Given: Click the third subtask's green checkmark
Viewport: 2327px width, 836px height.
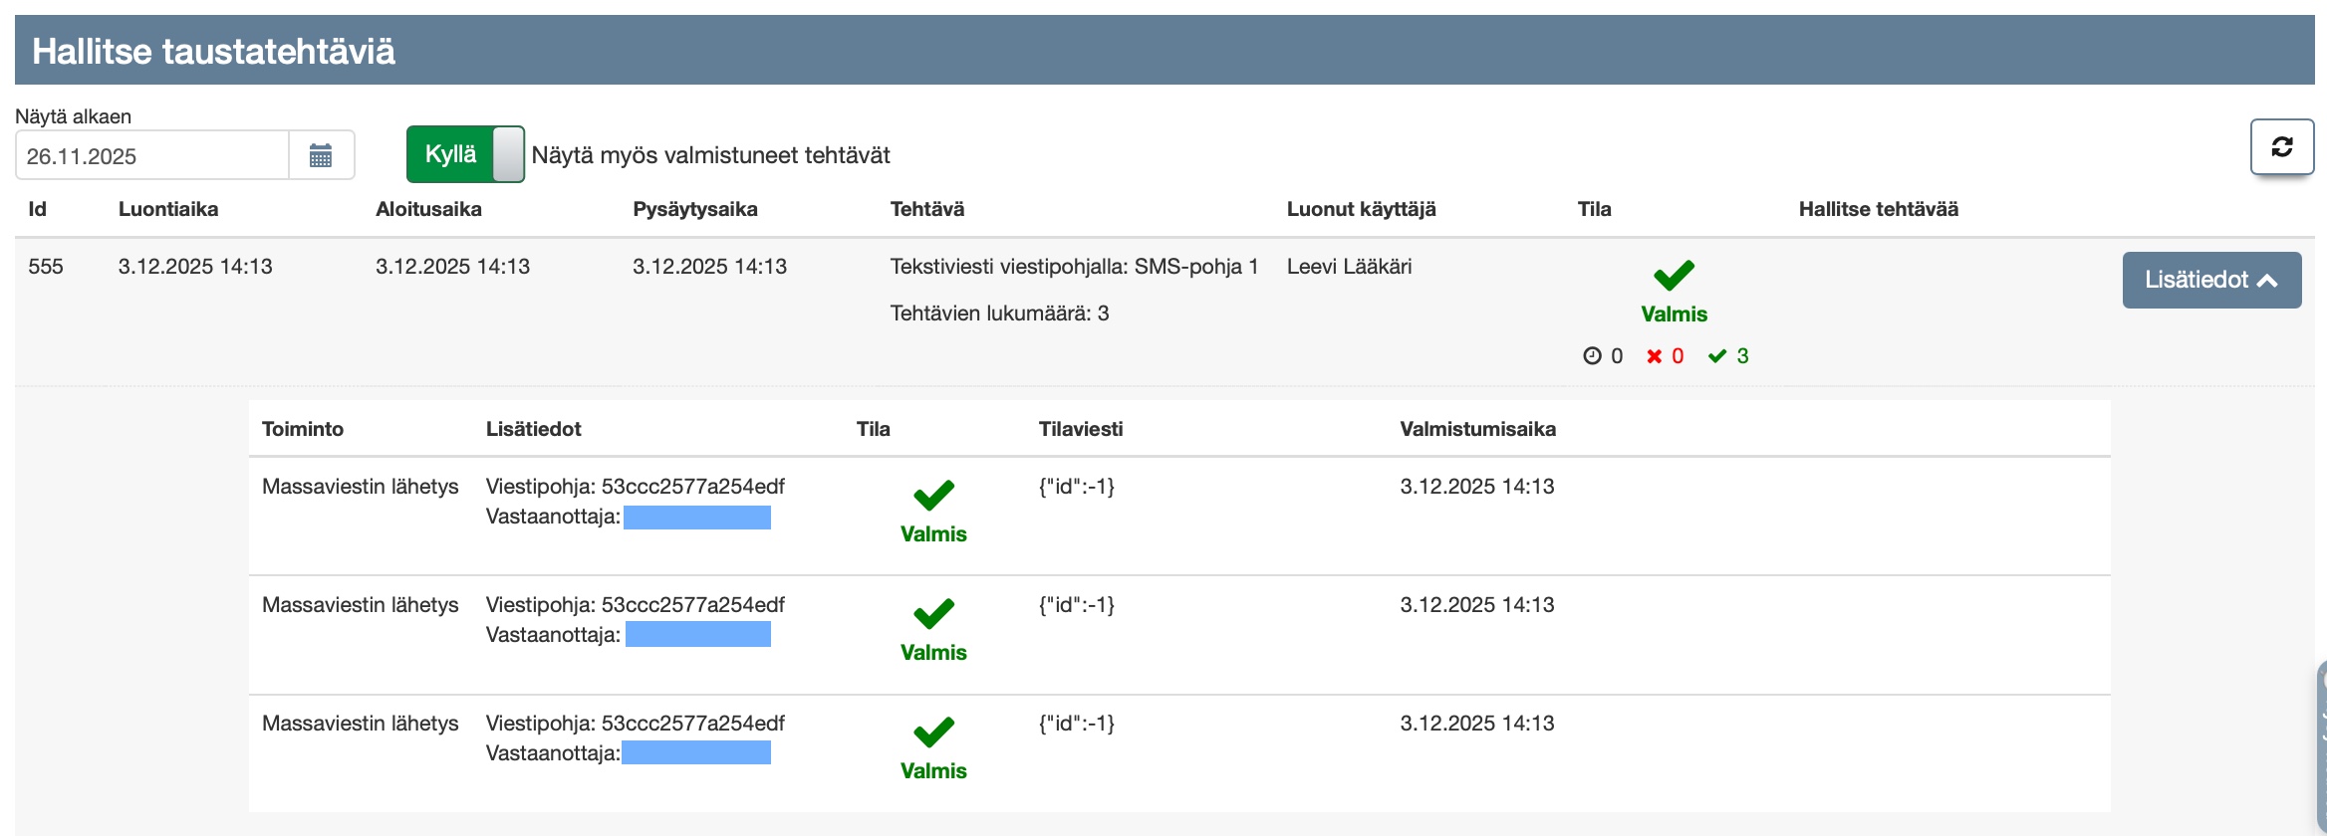Looking at the screenshot, I should click(933, 732).
